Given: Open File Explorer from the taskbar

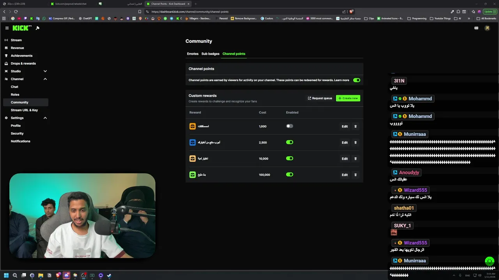Looking at the screenshot, I should click(x=41, y=275).
